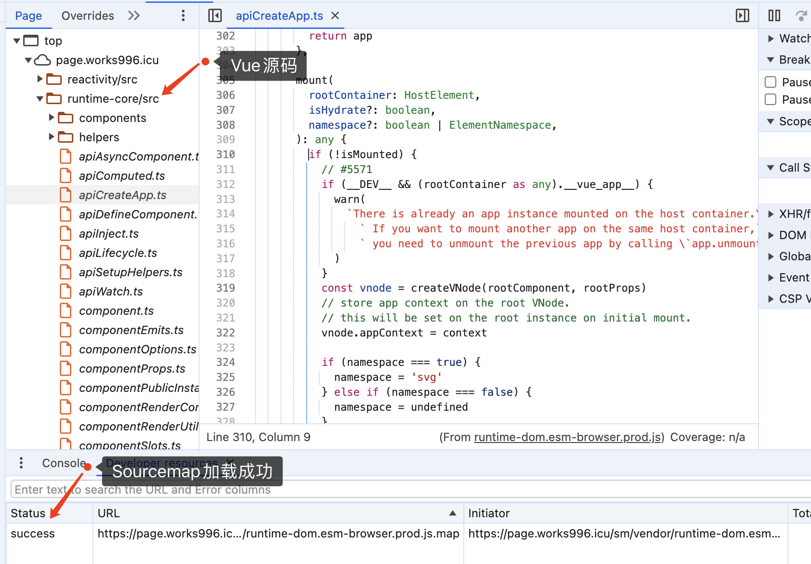The image size is (811, 564).
Task: Collapse the Breakpoints section
Action: pos(770,60)
